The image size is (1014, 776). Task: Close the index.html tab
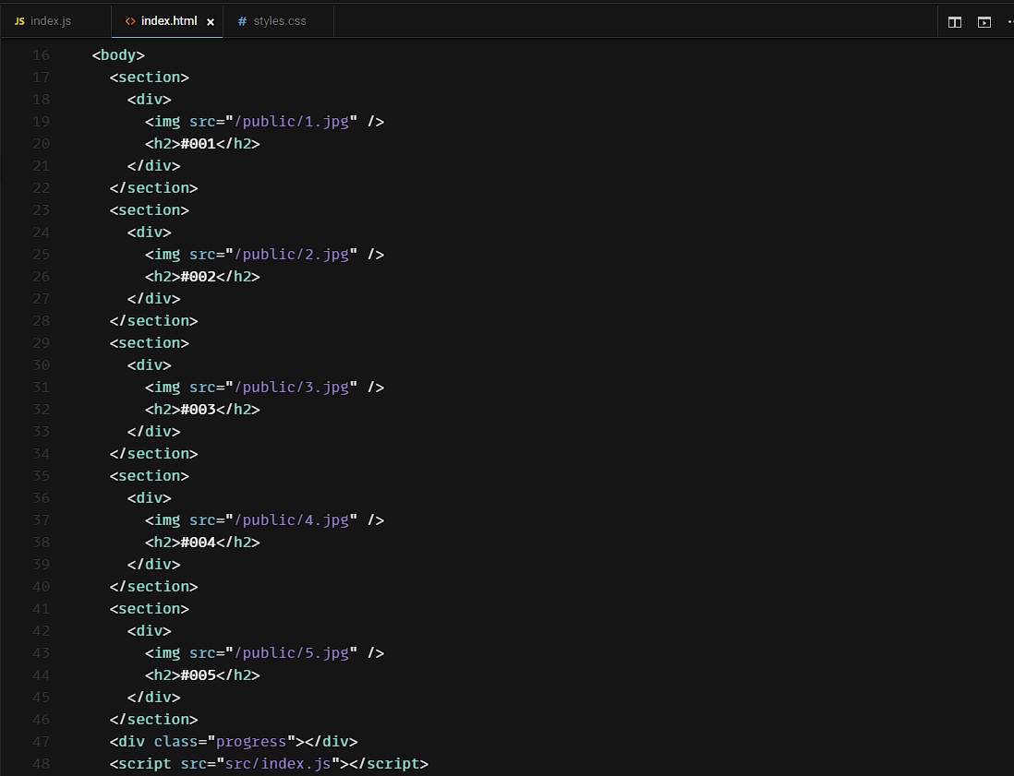[211, 21]
